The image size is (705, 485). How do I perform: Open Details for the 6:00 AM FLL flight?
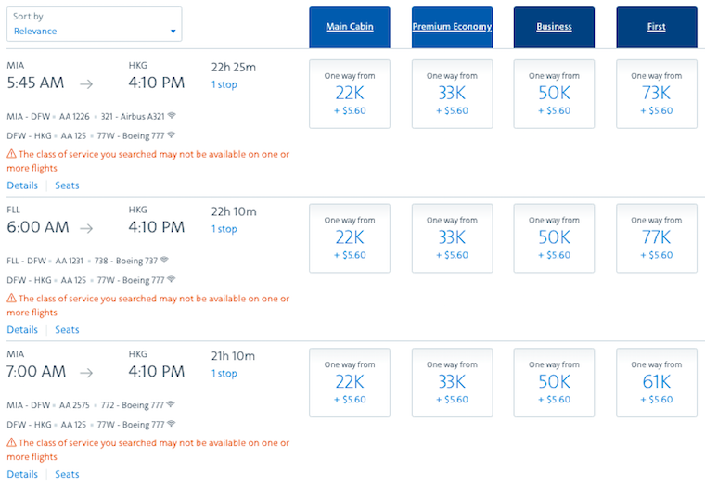[22, 330]
